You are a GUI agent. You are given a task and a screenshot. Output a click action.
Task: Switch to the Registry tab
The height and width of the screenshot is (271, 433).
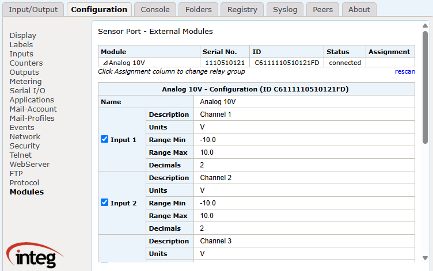pyautogui.click(x=242, y=9)
